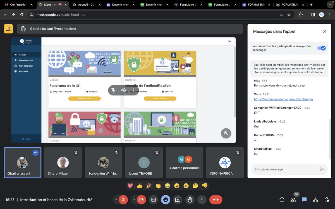This screenshot has width=335, height=209.
Task: Switch to FORMATEUR forms tab
Action: coord(257,4)
